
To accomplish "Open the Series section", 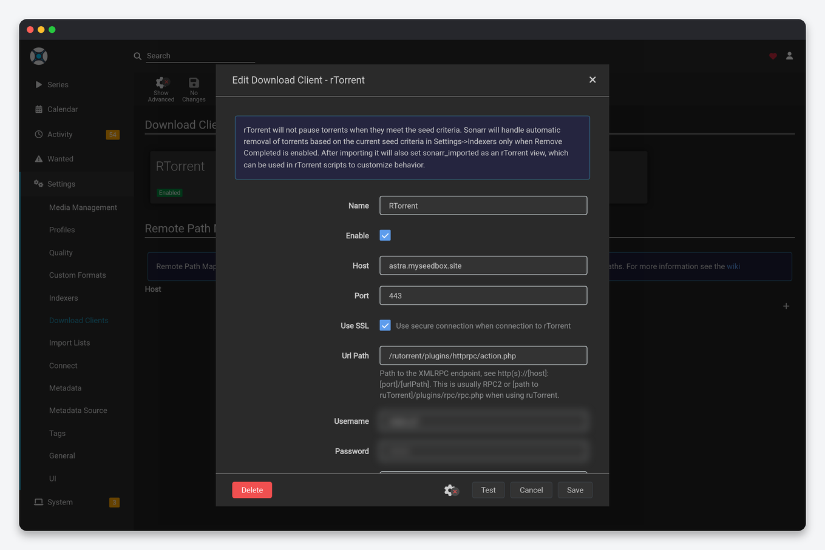I will click(58, 85).
